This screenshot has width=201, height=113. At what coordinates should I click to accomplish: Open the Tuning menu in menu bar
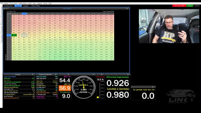45,3
